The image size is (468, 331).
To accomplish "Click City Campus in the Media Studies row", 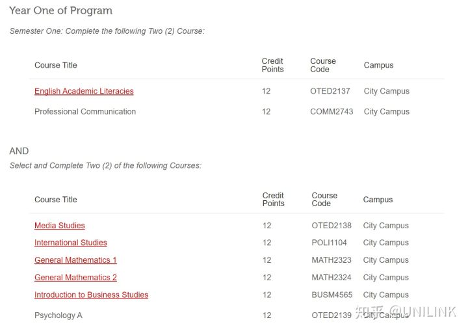I will click(x=385, y=226).
